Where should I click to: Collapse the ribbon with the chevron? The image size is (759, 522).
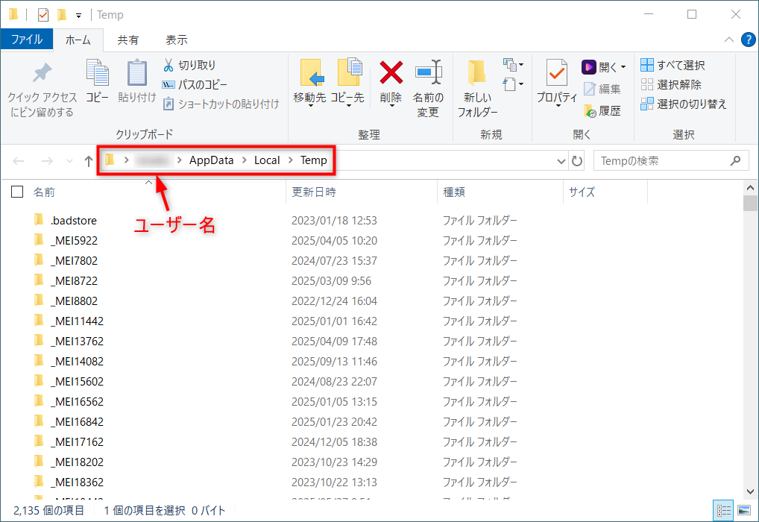(729, 40)
